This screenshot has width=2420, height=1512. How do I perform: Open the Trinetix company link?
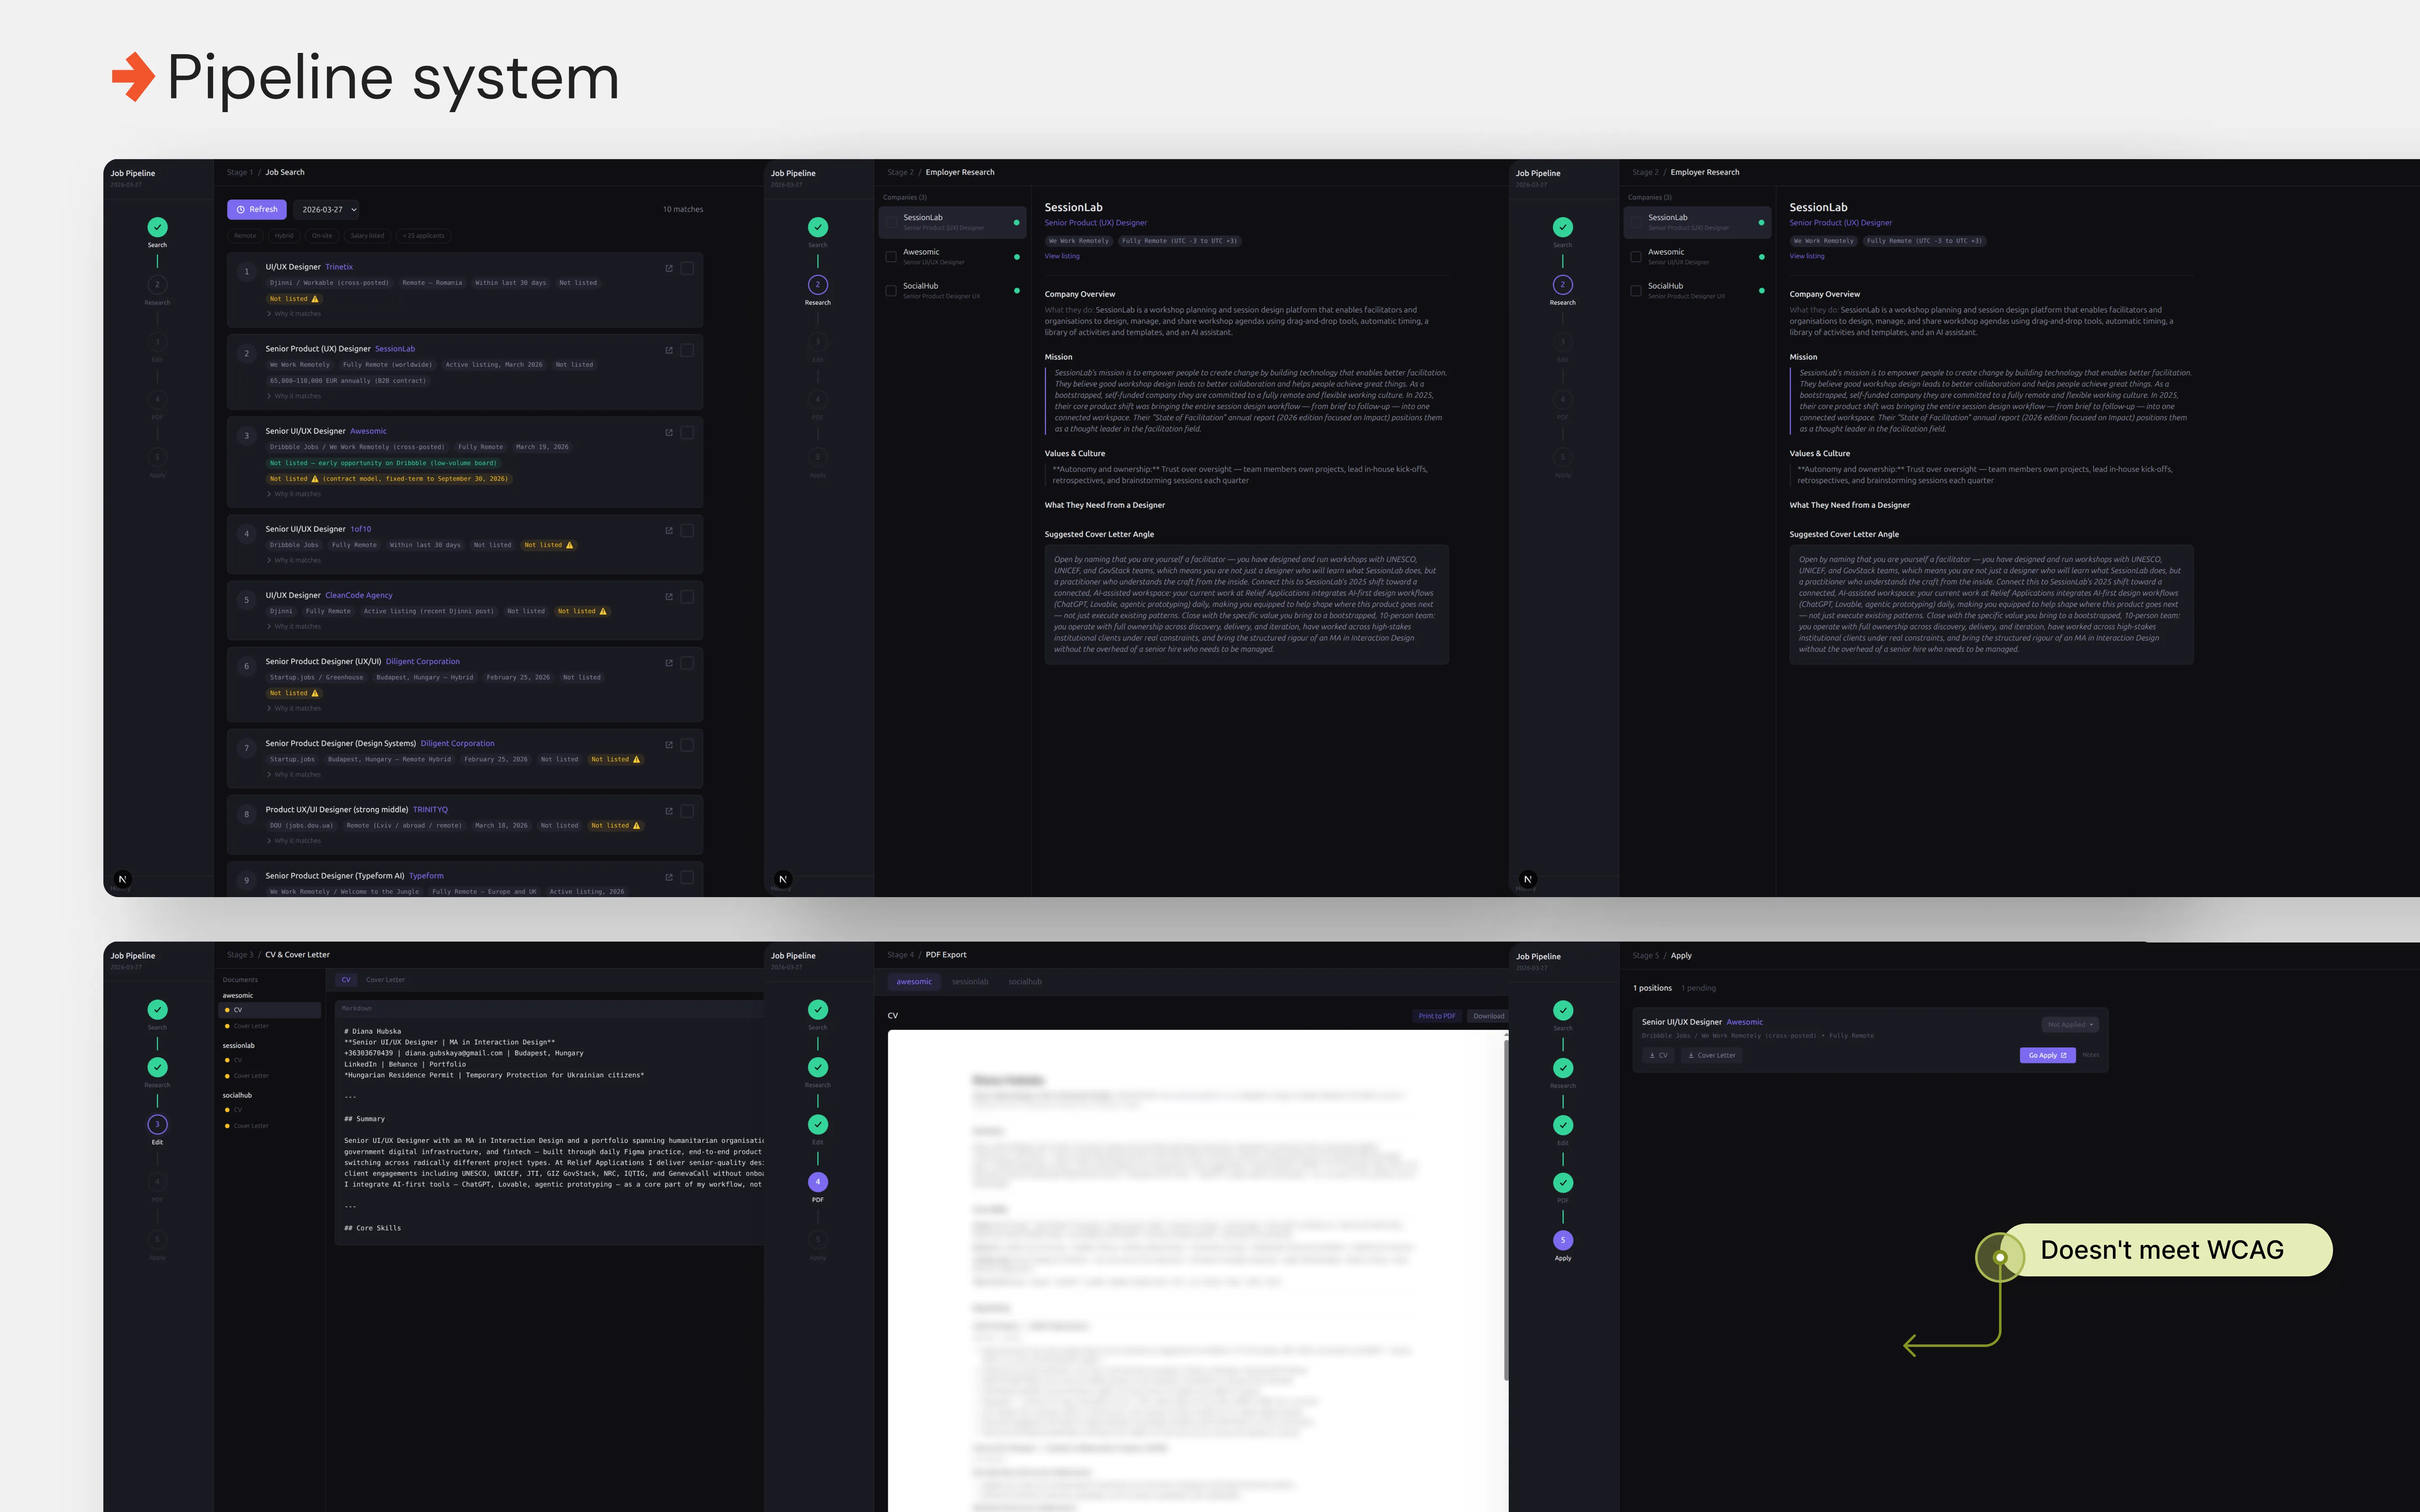coord(339,267)
